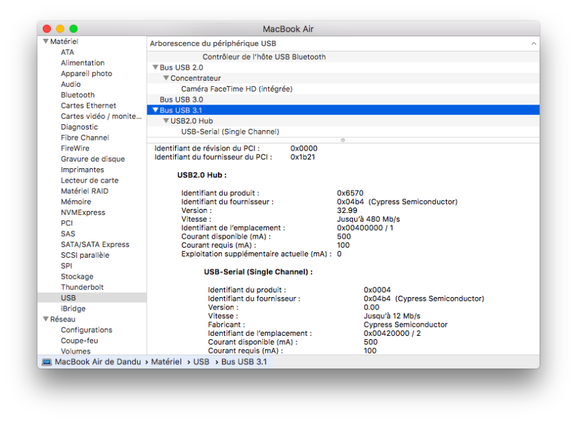Click the sort chevron in Arborescence header
The image size is (577, 422).
533,44
